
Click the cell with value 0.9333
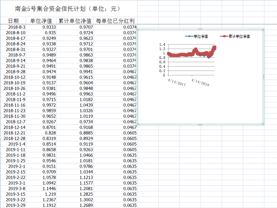tap(41, 27)
